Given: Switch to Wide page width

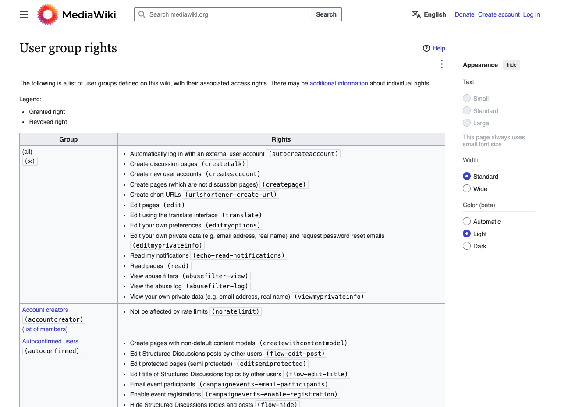Looking at the screenshot, I should click(x=467, y=188).
